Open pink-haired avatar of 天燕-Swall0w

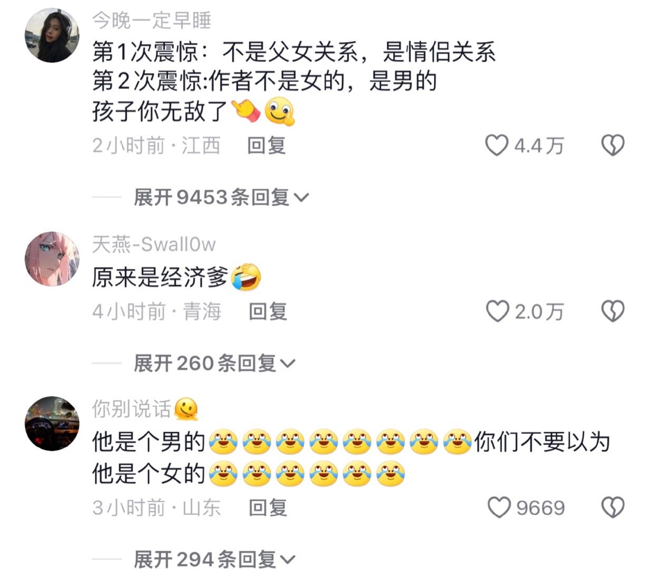point(52,259)
